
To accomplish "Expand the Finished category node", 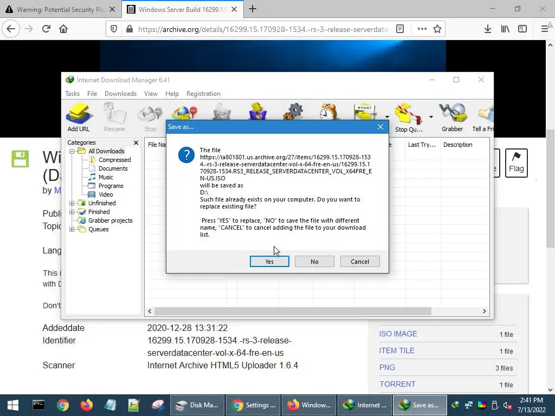I will click(x=72, y=212).
